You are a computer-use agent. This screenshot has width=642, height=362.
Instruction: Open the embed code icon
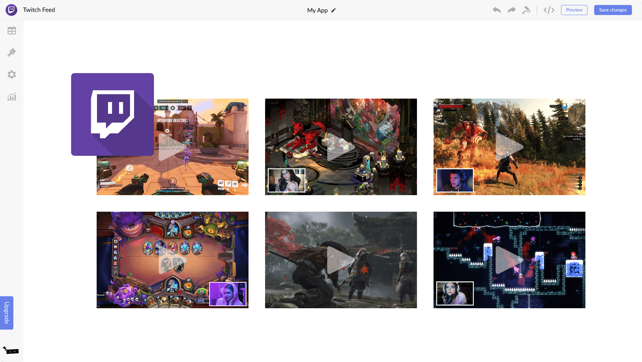click(549, 10)
